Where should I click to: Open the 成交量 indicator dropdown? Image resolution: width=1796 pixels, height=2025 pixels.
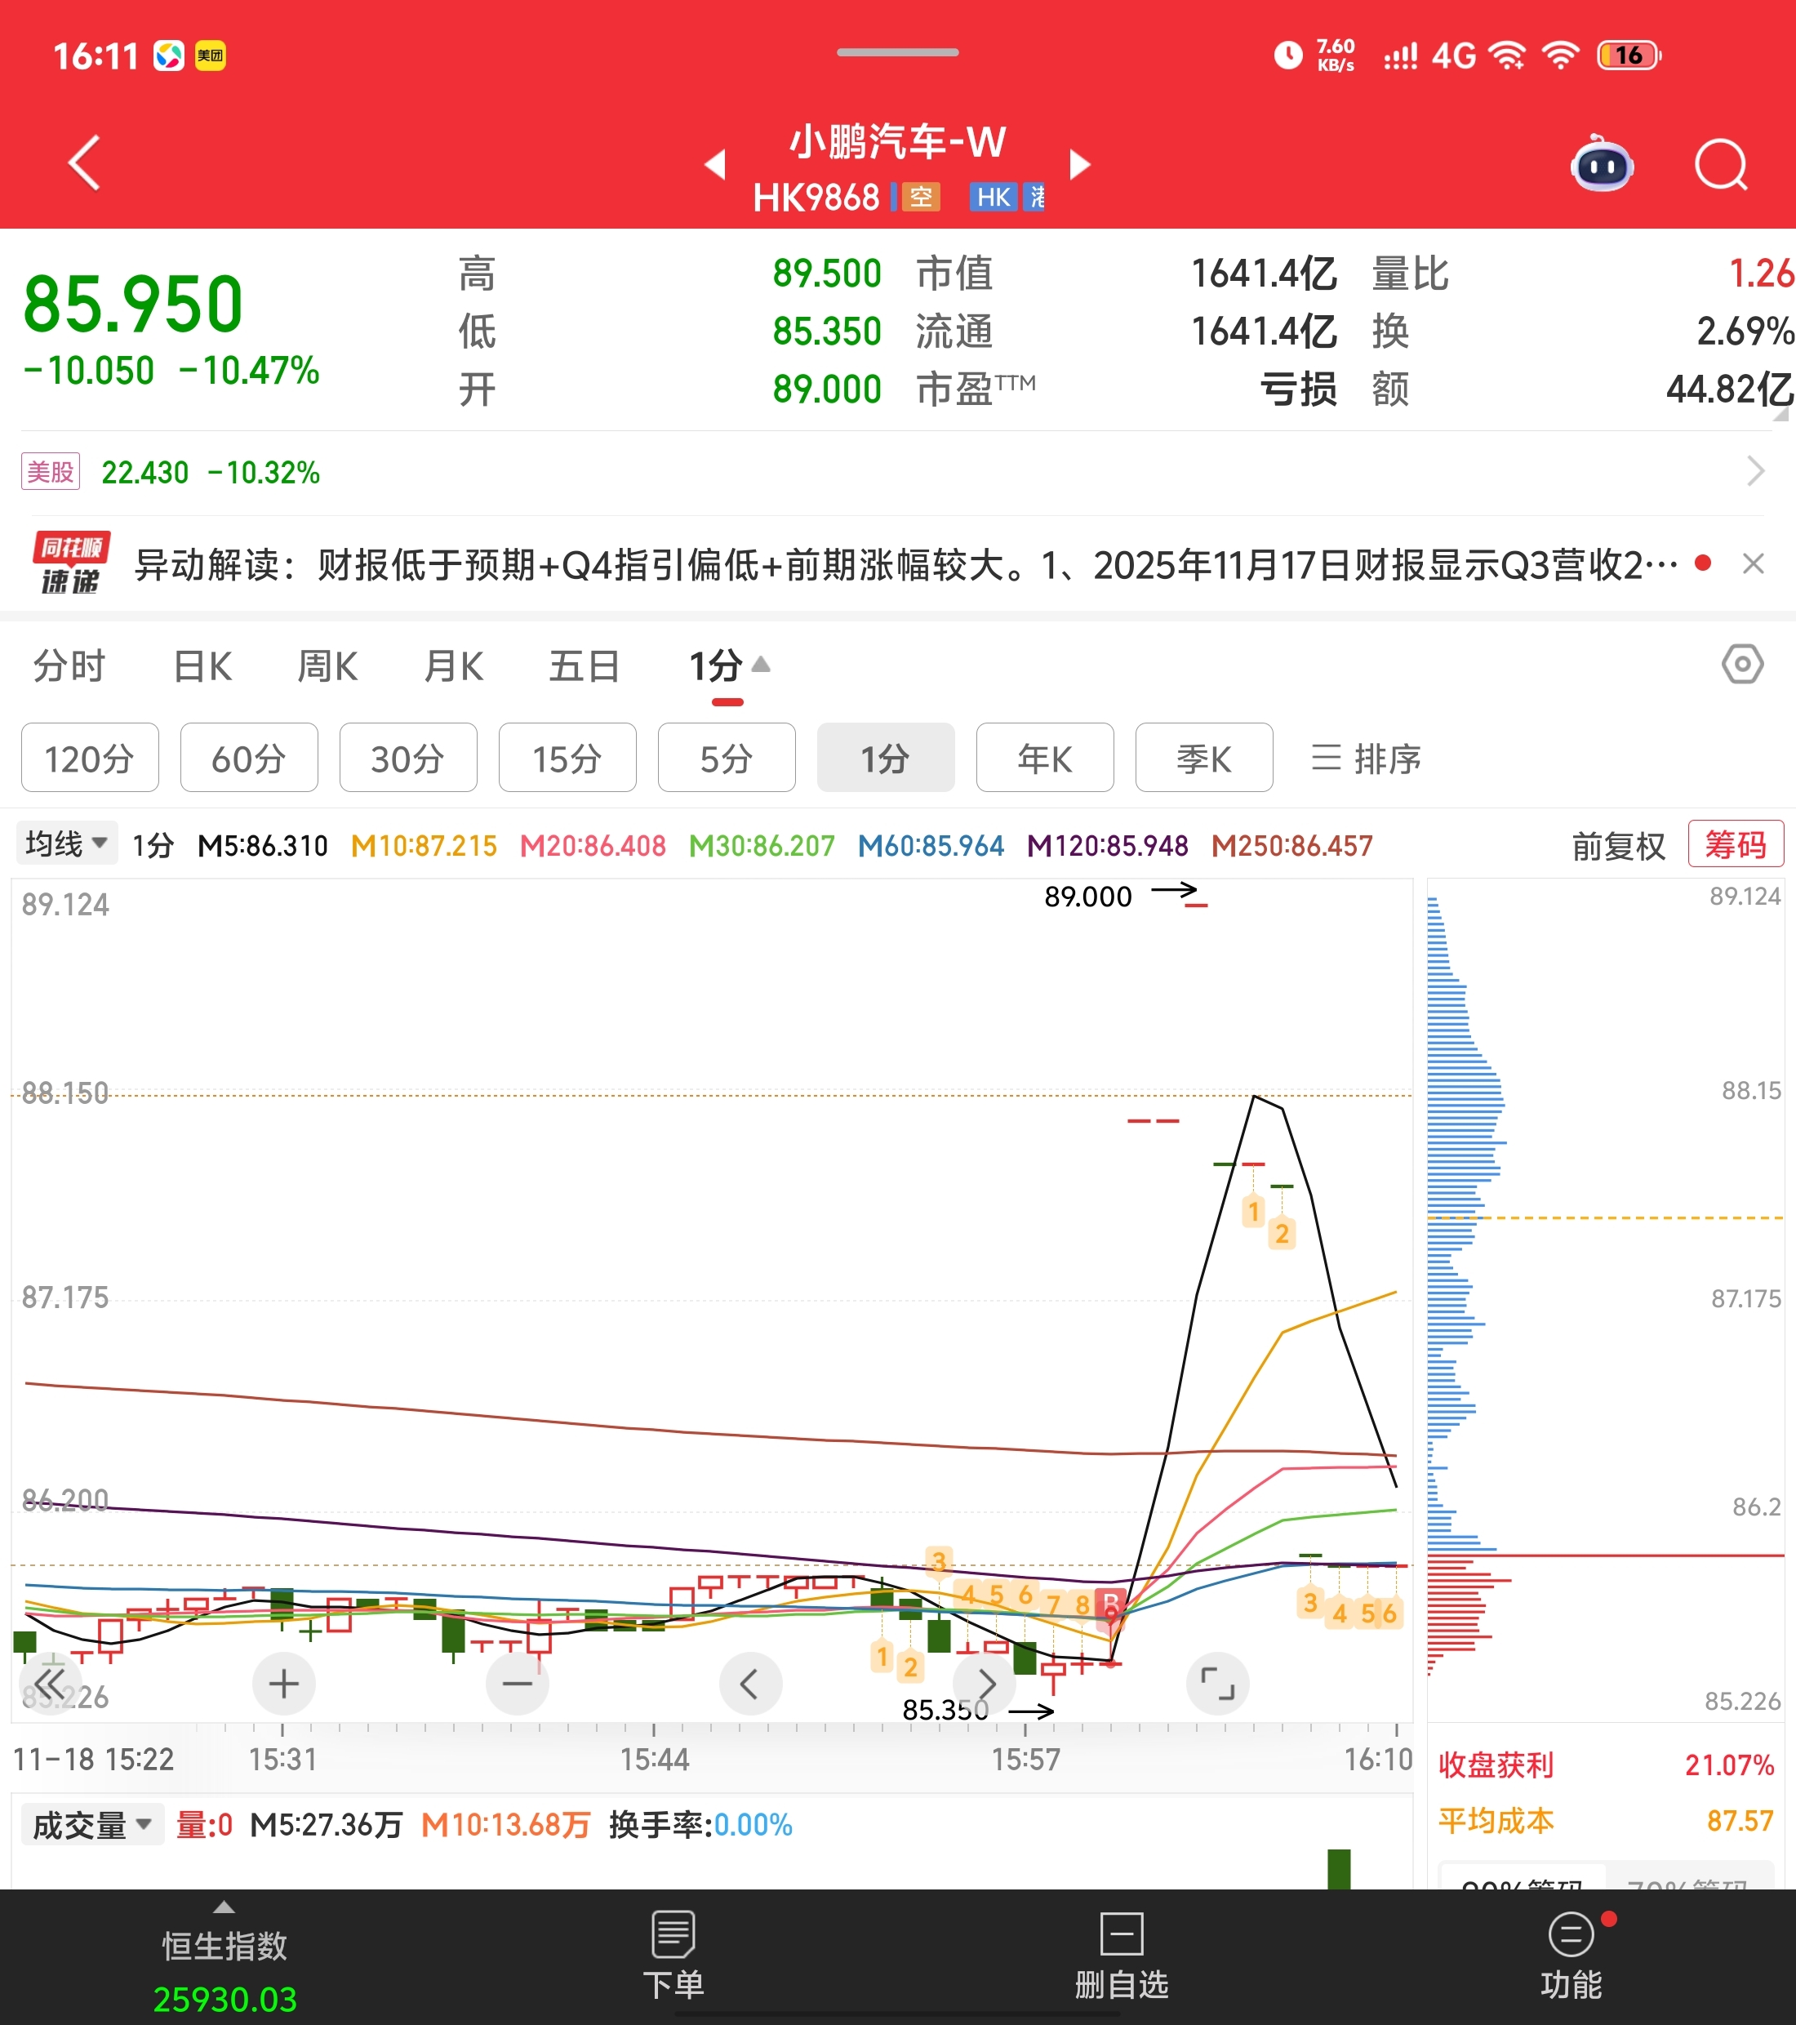[x=92, y=1825]
